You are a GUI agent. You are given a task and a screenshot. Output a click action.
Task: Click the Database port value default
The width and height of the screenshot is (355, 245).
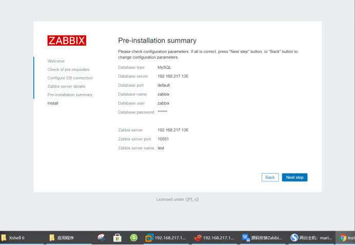[164, 85]
